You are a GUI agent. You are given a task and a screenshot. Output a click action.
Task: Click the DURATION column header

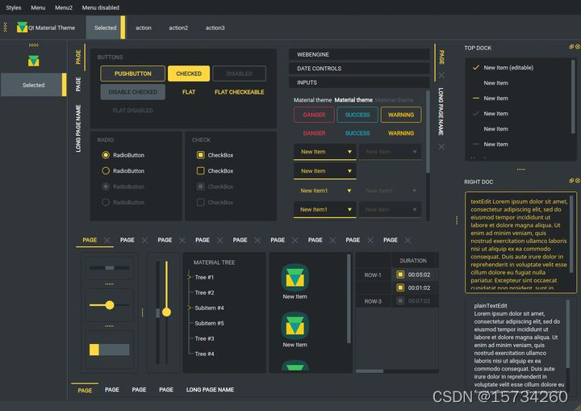(x=413, y=261)
